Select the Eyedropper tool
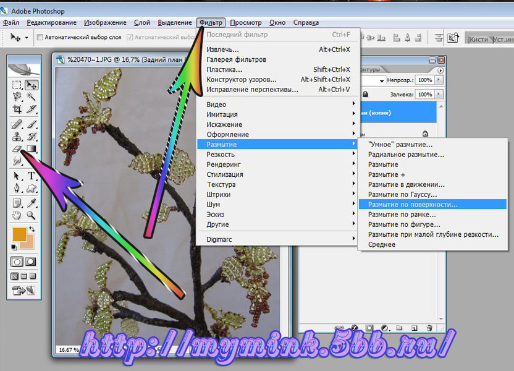 pos(32,203)
